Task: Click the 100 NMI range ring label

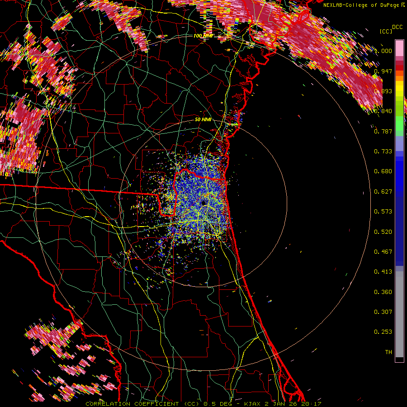Action: pyautogui.click(x=203, y=36)
